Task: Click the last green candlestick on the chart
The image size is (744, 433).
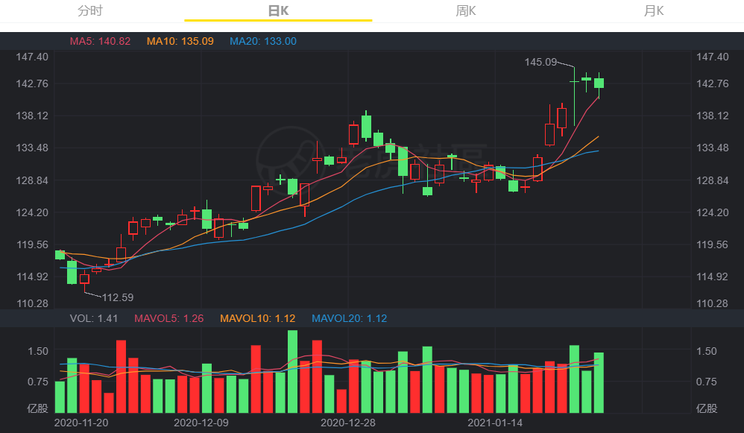Action: [x=599, y=83]
